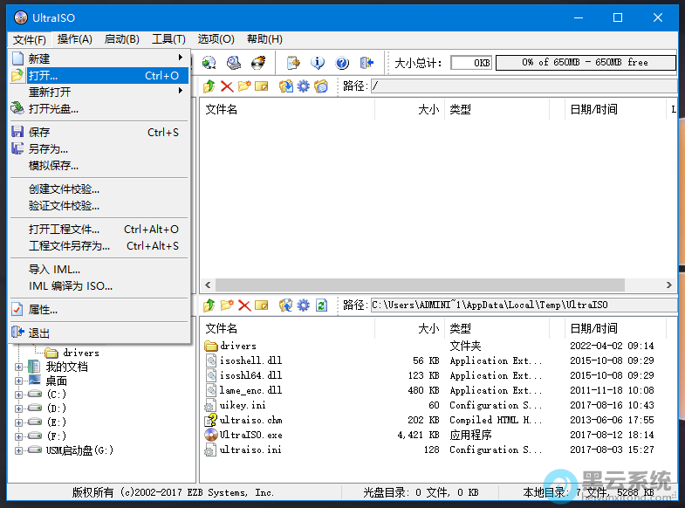The height and width of the screenshot is (508, 685).
Task: Click the refresh icon in lower pane toolbar
Action: tap(322, 305)
